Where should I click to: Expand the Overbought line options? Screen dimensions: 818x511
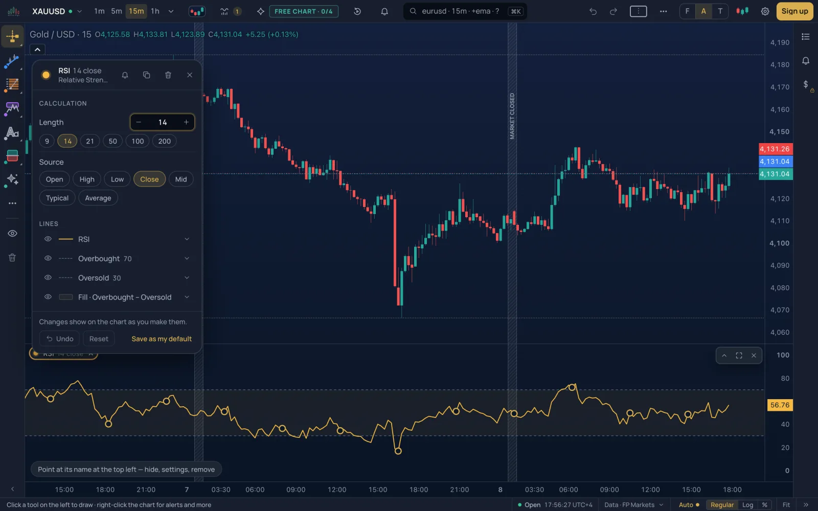point(187,259)
